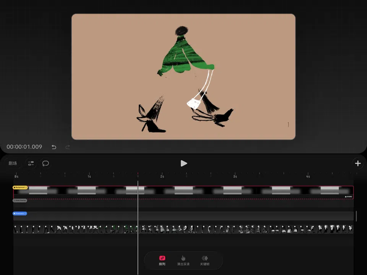Jump to the 0s ruler mark
The width and height of the screenshot is (367, 275).
point(16,175)
